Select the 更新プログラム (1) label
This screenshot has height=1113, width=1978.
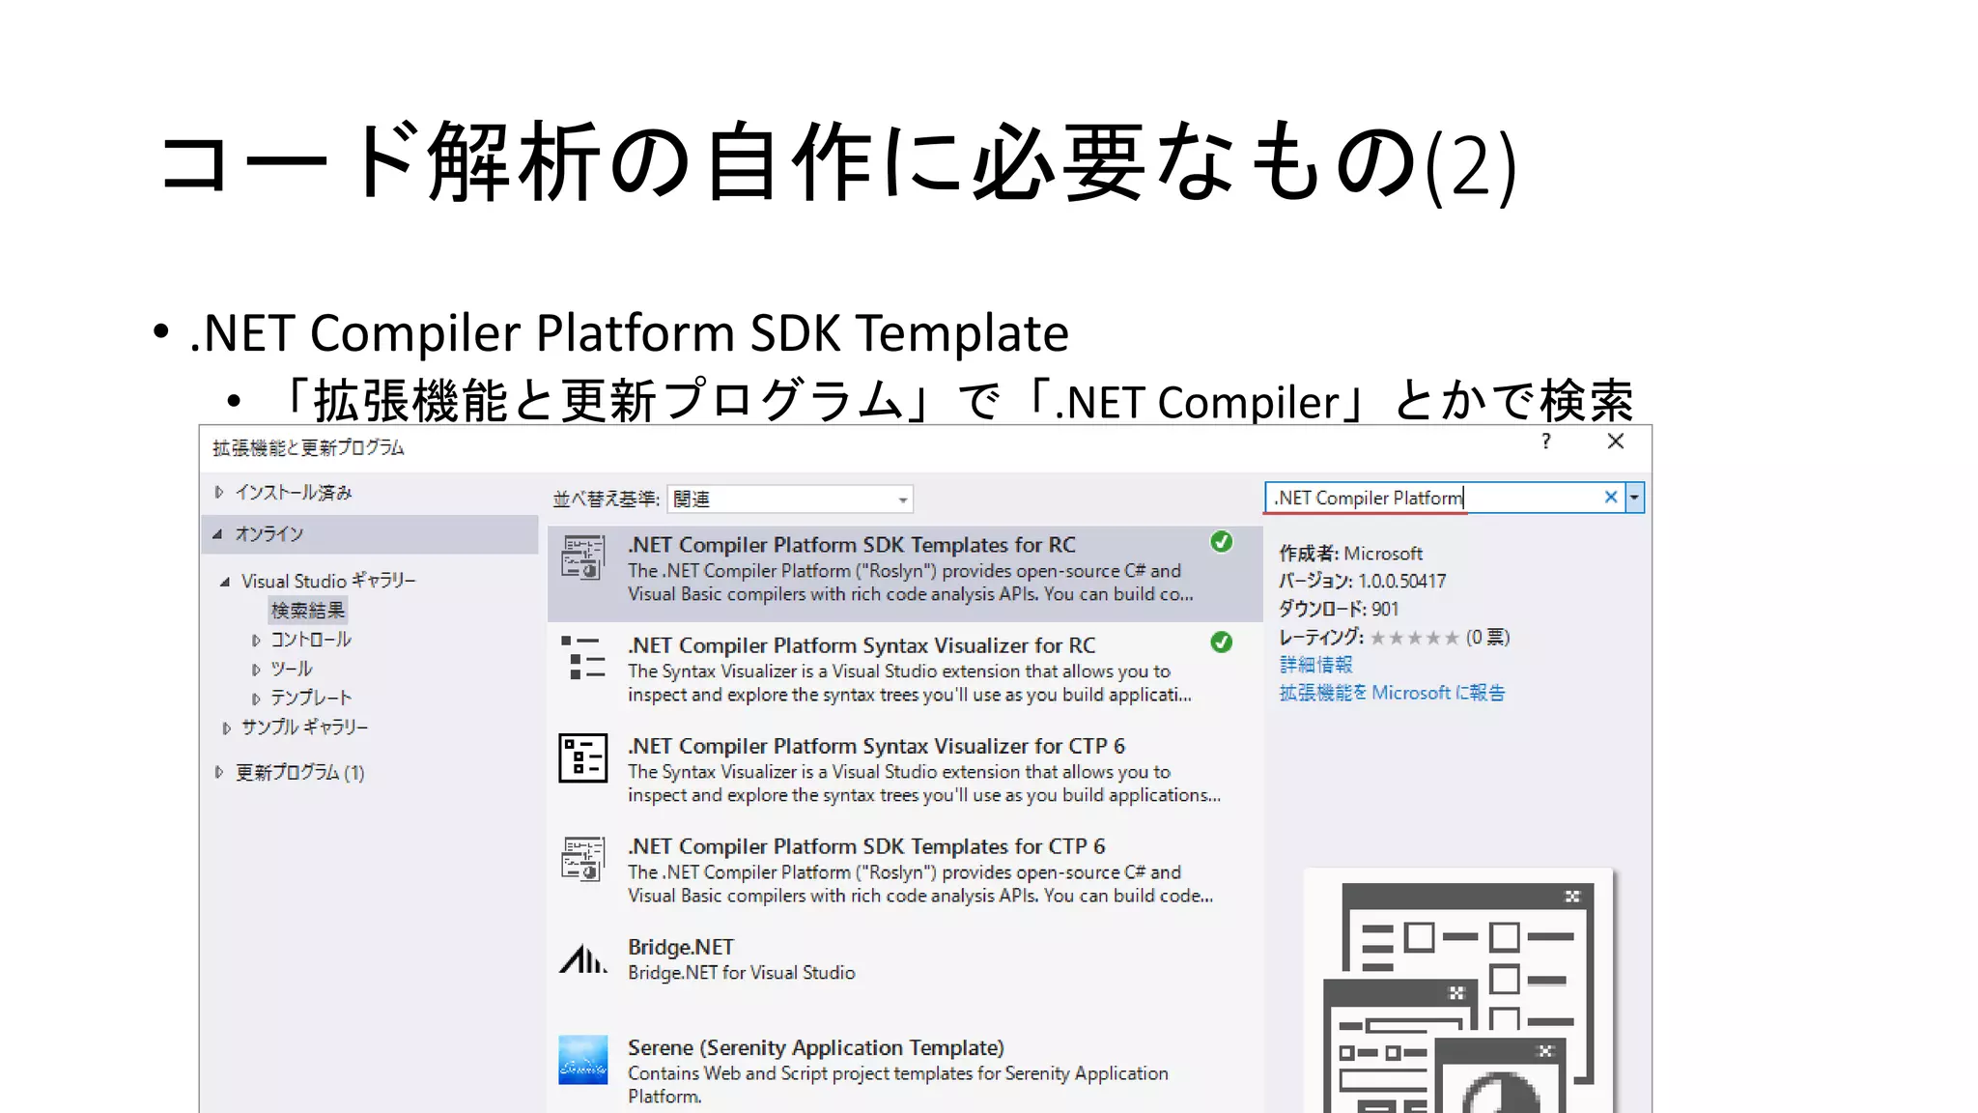pos(300,772)
